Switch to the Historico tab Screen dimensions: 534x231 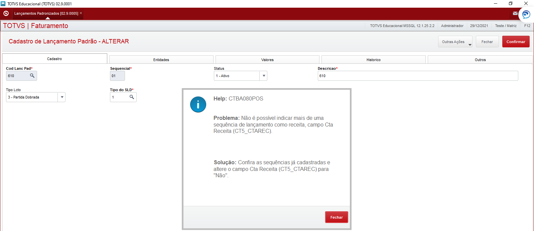(374, 60)
